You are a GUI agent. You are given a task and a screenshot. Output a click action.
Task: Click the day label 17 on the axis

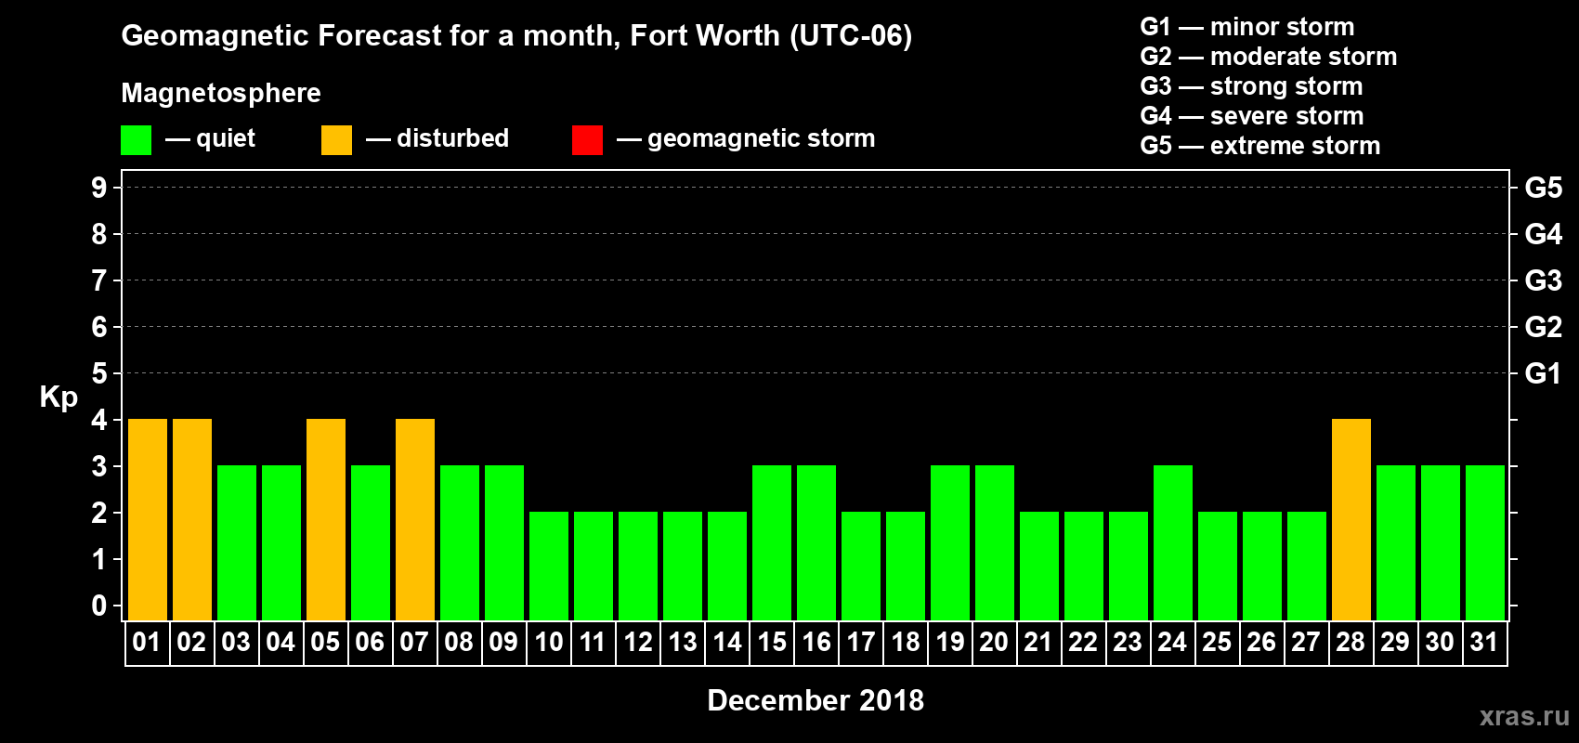pyautogui.click(x=860, y=642)
